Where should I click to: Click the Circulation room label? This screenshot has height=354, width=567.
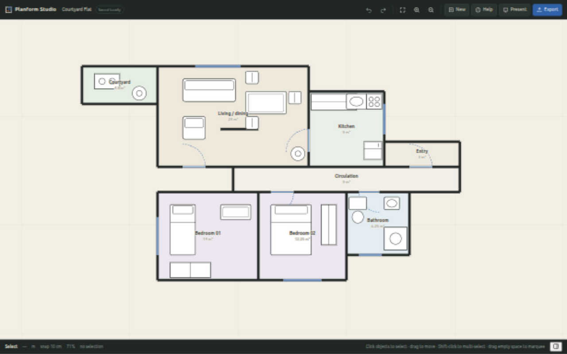point(346,176)
